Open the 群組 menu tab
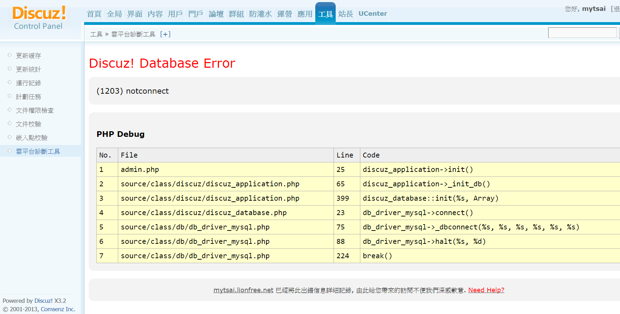 coord(236,14)
